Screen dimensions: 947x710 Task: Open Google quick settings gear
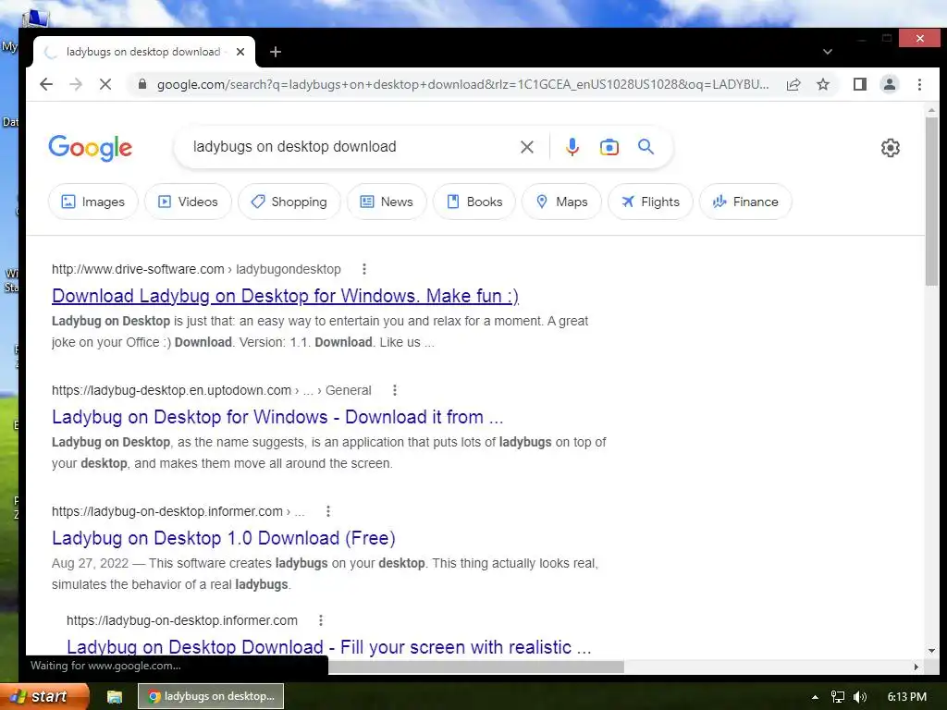tap(891, 147)
